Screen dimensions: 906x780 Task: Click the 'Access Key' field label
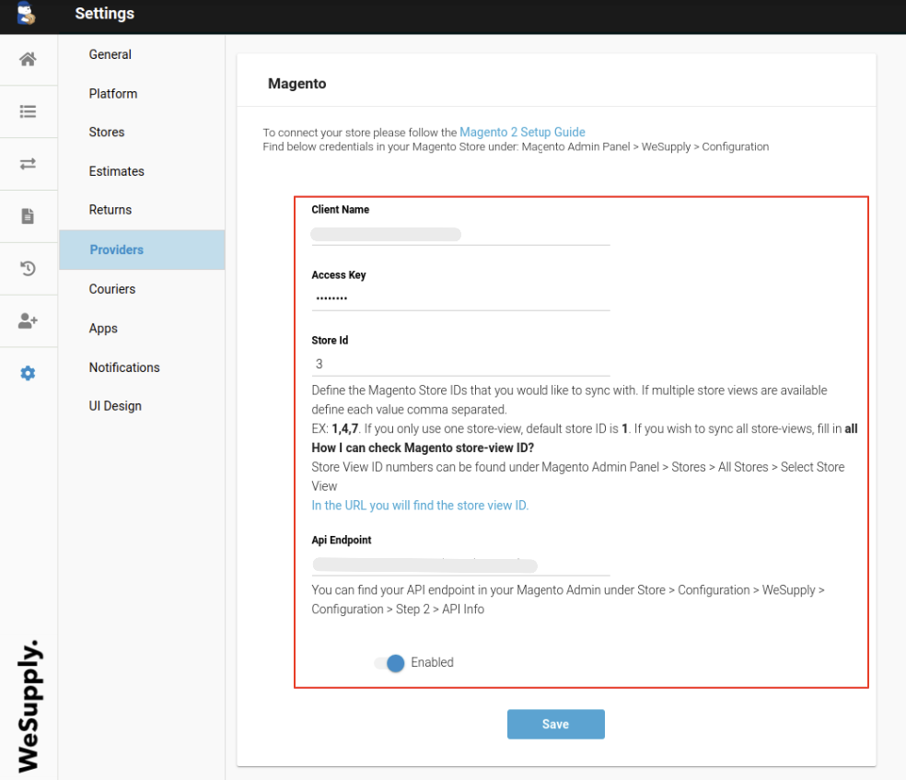pos(339,275)
